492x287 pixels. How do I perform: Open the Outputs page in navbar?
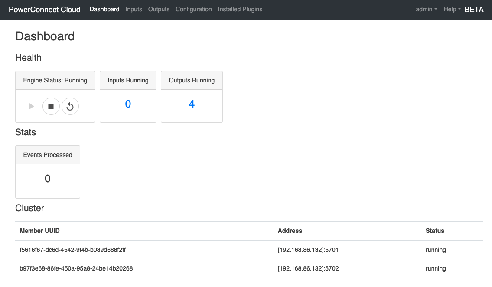(x=159, y=9)
